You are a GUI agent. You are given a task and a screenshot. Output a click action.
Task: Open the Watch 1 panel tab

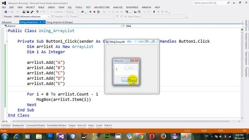(x=108, y=125)
